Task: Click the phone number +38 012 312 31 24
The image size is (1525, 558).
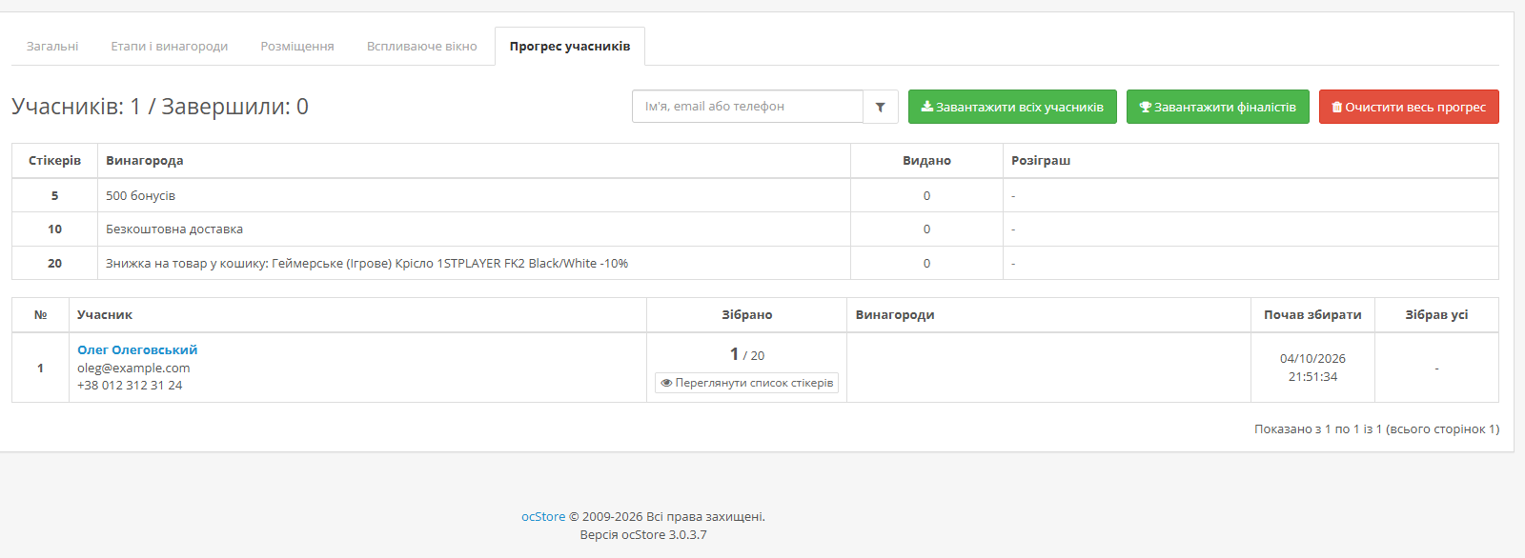Action: (x=130, y=385)
